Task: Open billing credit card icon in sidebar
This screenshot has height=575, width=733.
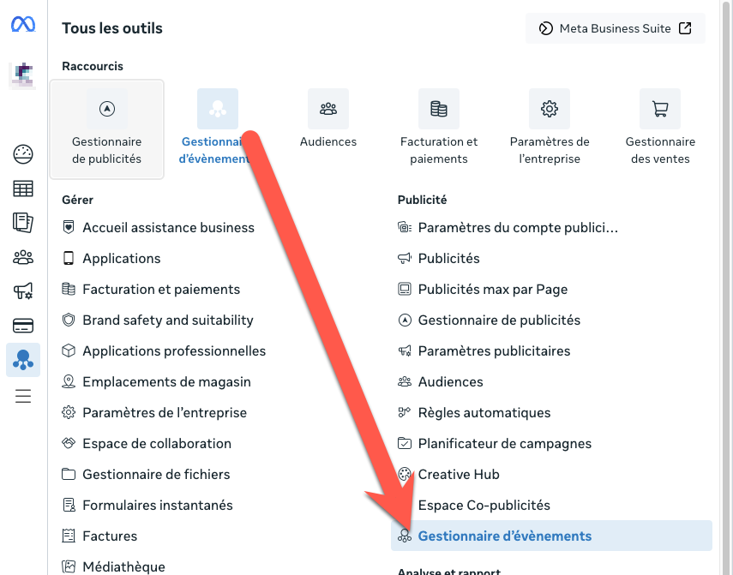Action: click(x=23, y=326)
